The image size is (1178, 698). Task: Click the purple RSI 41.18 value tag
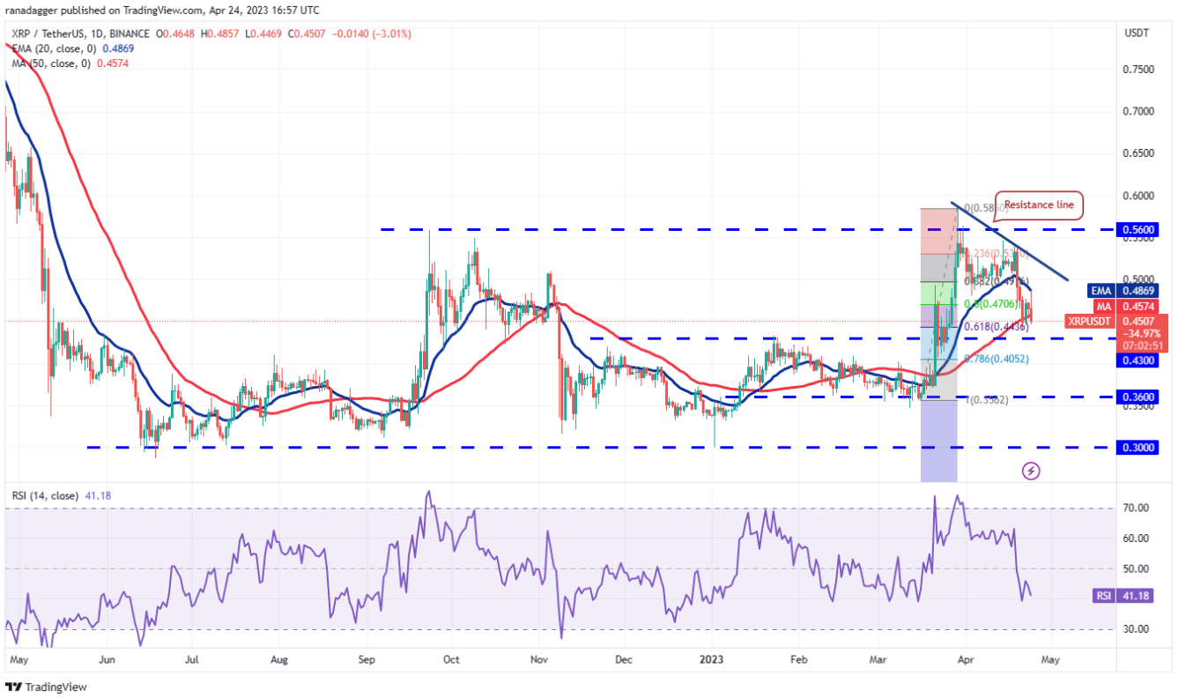1123,596
